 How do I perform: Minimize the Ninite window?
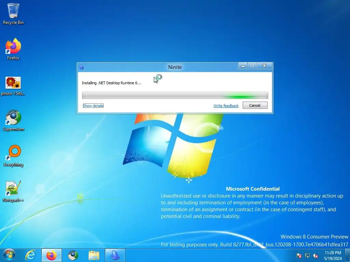[x=243, y=66]
